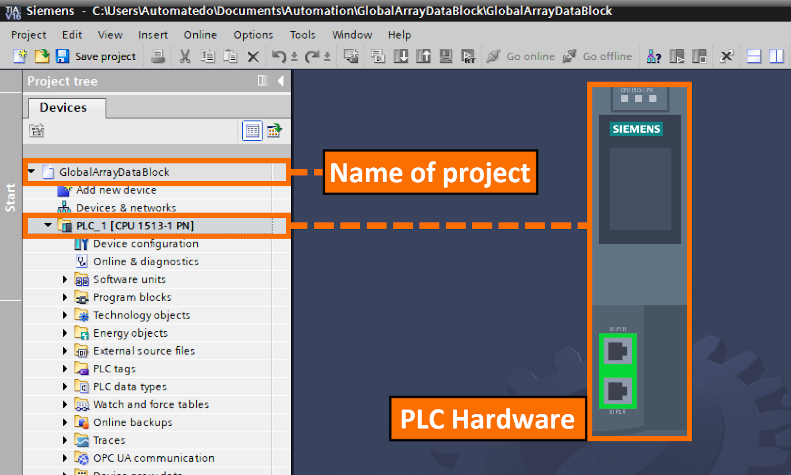Expand the PLC tags folder
Image resolution: width=791 pixels, height=475 pixels.
(x=65, y=369)
